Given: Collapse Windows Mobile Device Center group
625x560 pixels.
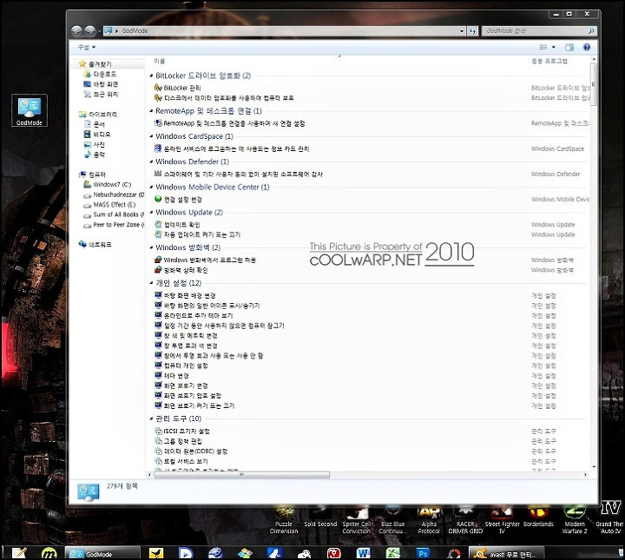Looking at the screenshot, I should [x=151, y=187].
